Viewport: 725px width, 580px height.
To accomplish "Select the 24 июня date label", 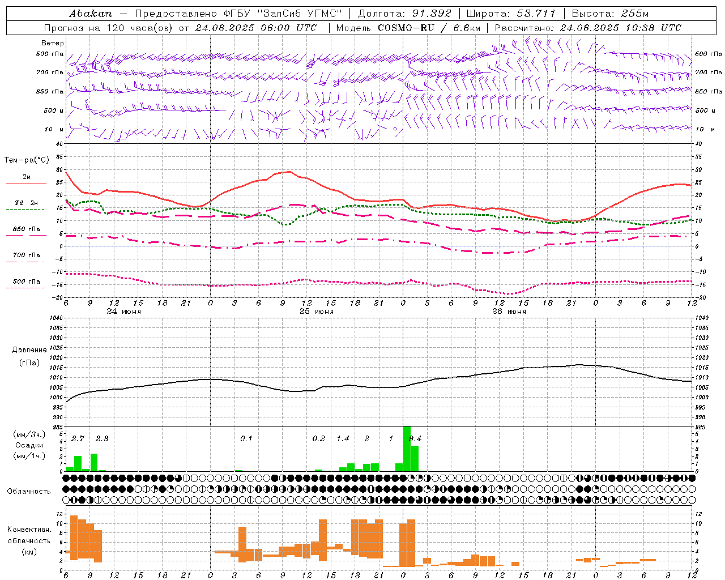I will pyautogui.click(x=124, y=312).
